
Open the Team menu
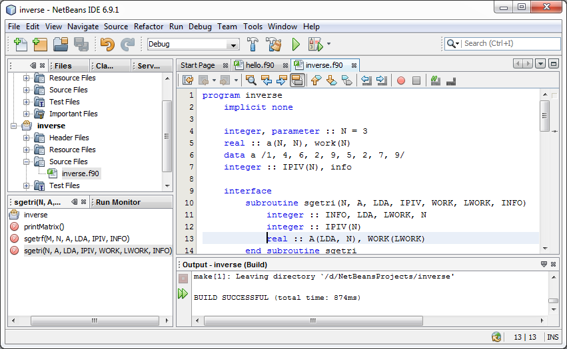point(227,27)
